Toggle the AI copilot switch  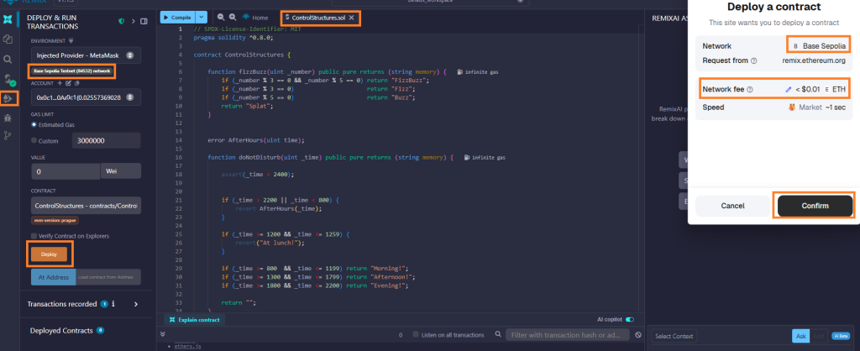coord(629,320)
